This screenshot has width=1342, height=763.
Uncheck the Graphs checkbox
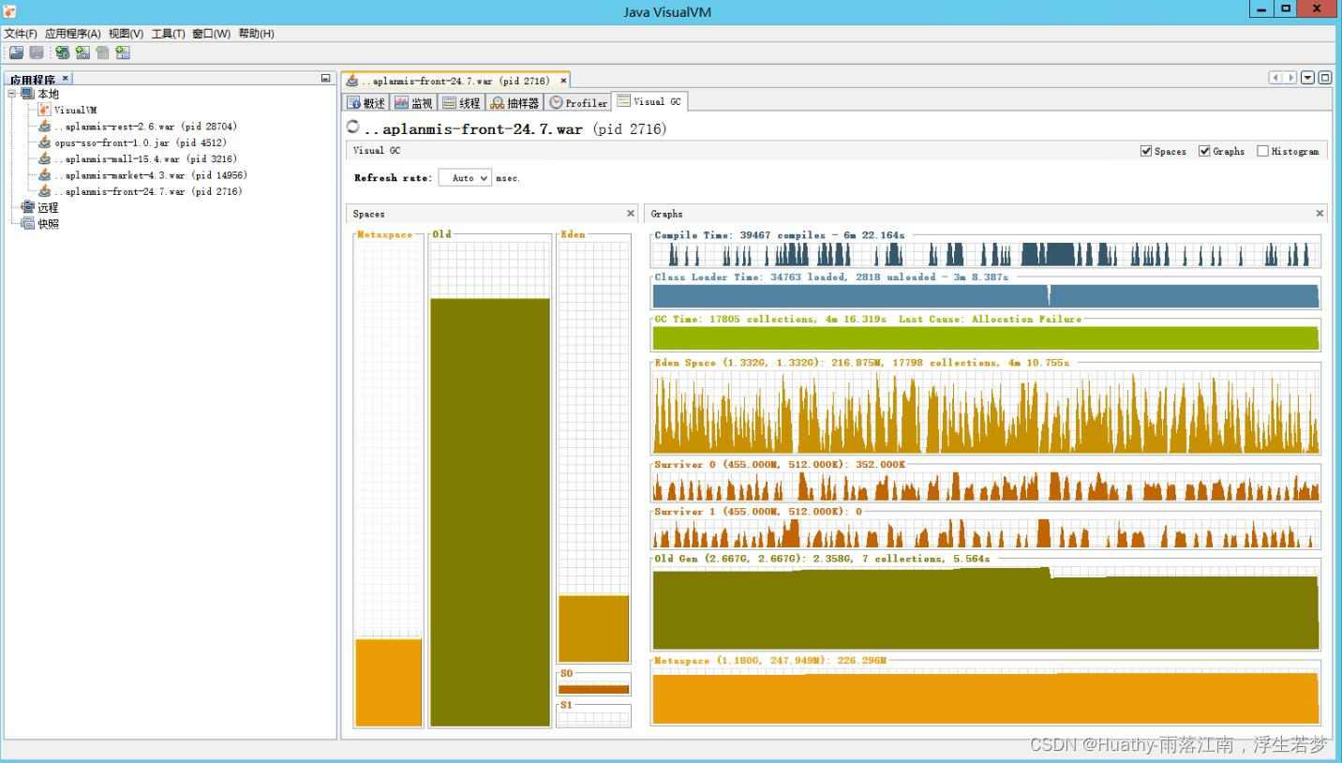point(1204,151)
